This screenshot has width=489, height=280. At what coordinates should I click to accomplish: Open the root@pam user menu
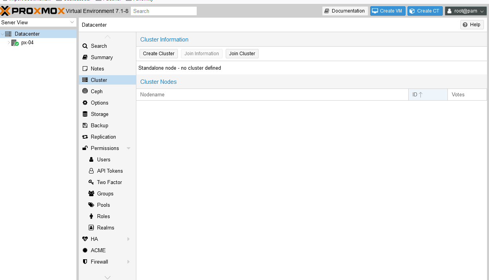click(465, 11)
